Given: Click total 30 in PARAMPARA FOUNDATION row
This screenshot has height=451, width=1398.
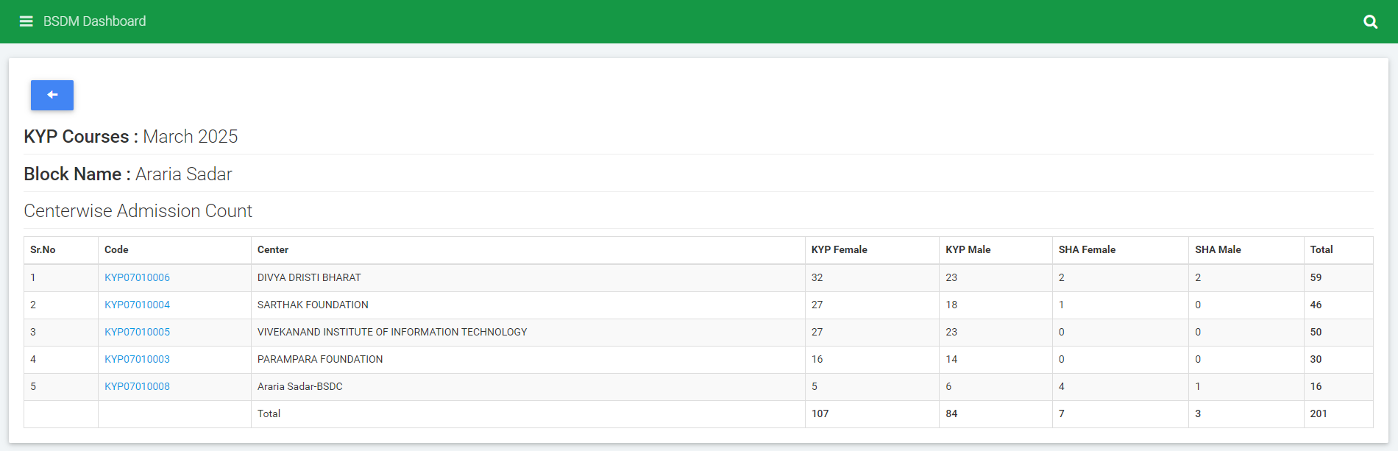Looking at the screenshot, I should (1316, 359).
